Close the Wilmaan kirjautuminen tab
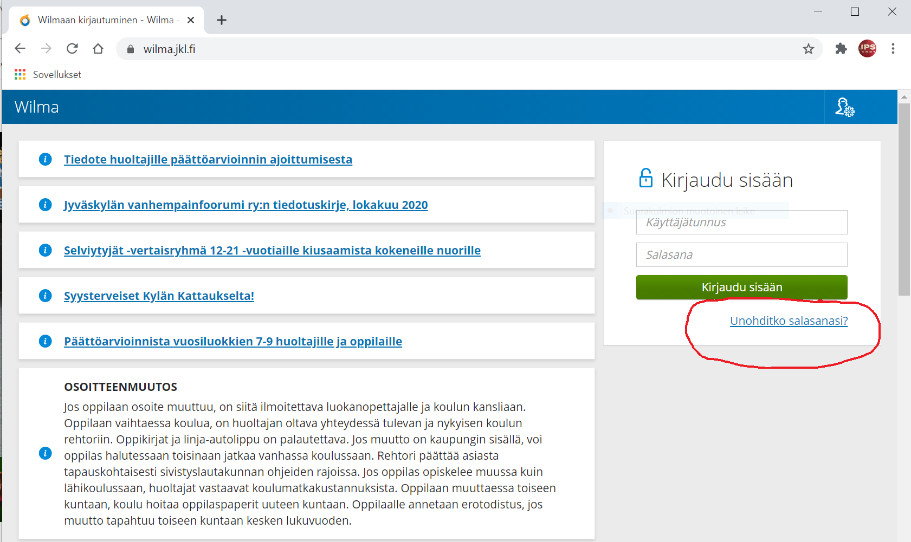The height and width of the screenshot is (542, 911). pos(191,20)
